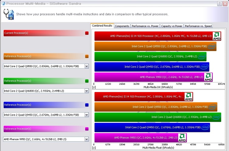The height and width of the screenshot is (151, 229).
Task: Click the blue Q9450 Multi-Media Int bar
Action: 152,67
